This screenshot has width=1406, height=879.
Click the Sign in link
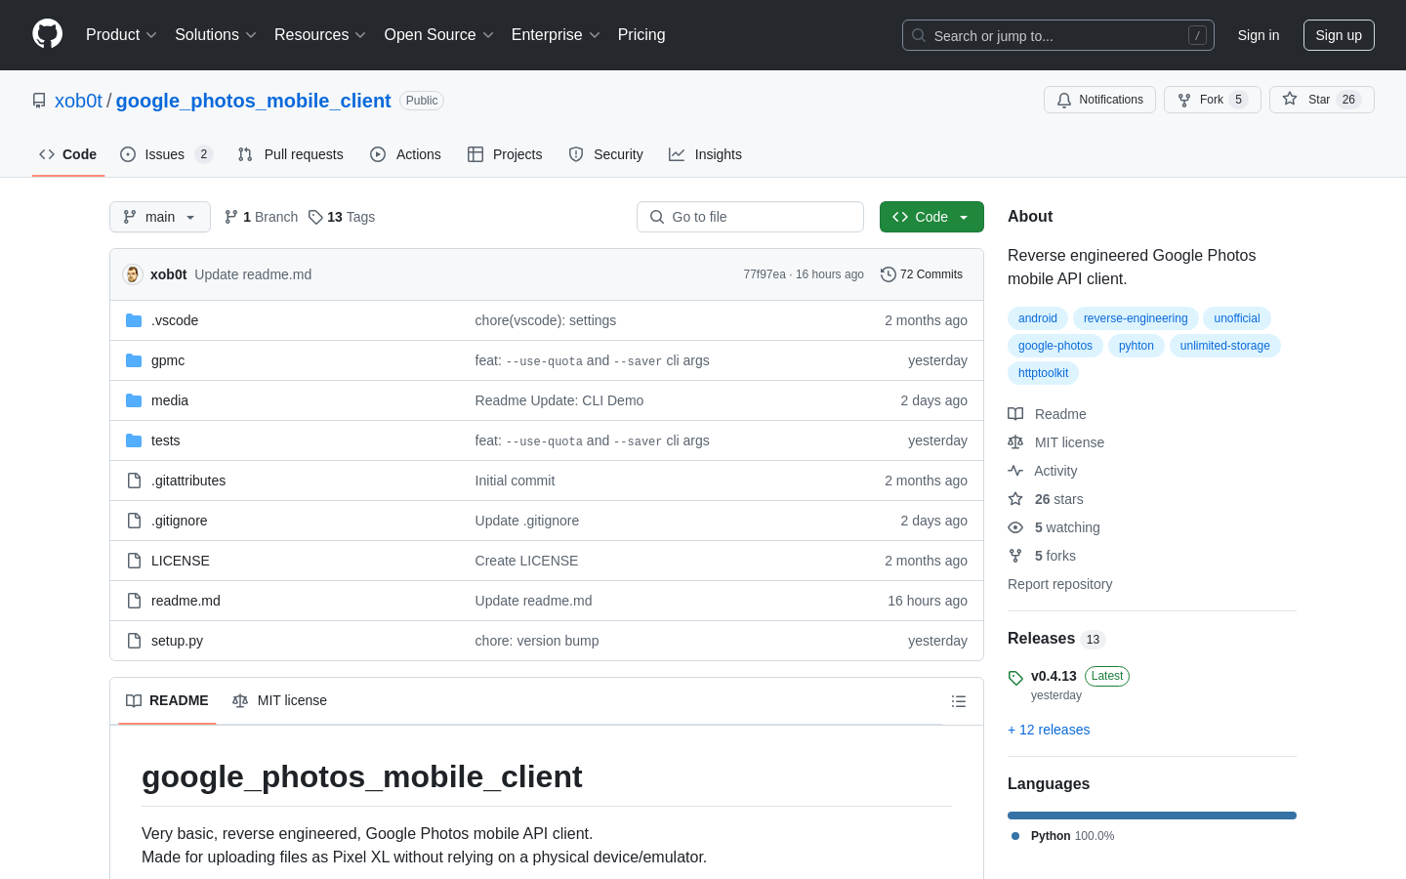[1259, 35]
